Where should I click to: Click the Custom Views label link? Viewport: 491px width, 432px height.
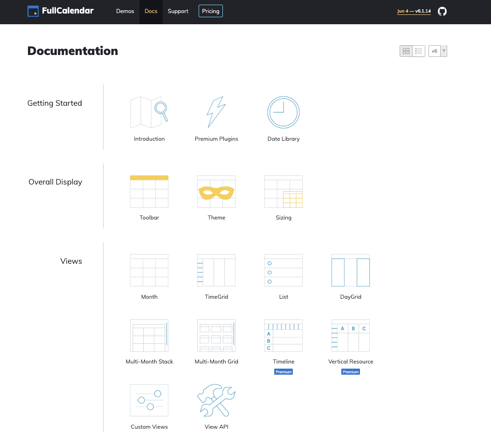[x=149, y=427]
